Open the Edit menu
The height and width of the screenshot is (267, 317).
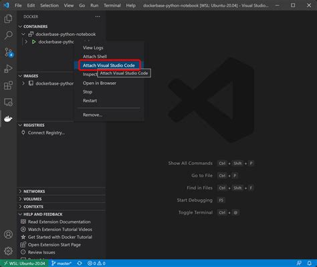31,5
